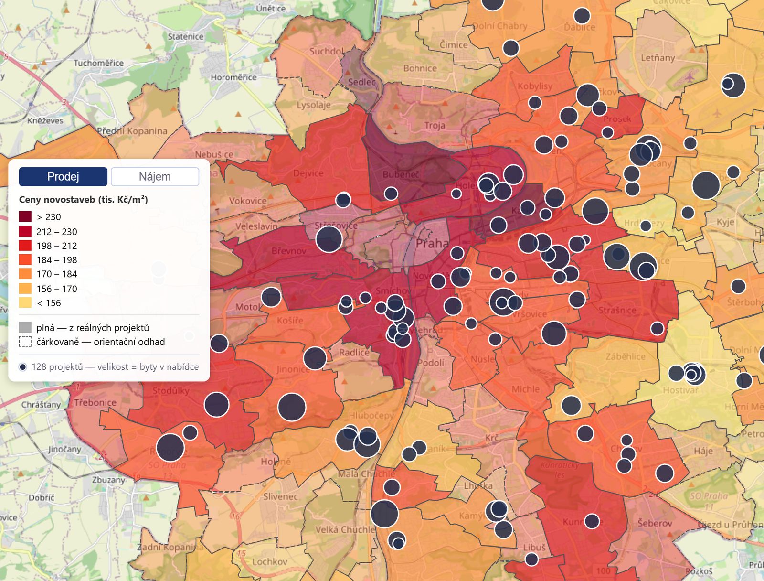Image resolution: width=764 pixels, height=581 pixels.
Task: Click the Lochkov district label
Action: click(270, 561)
